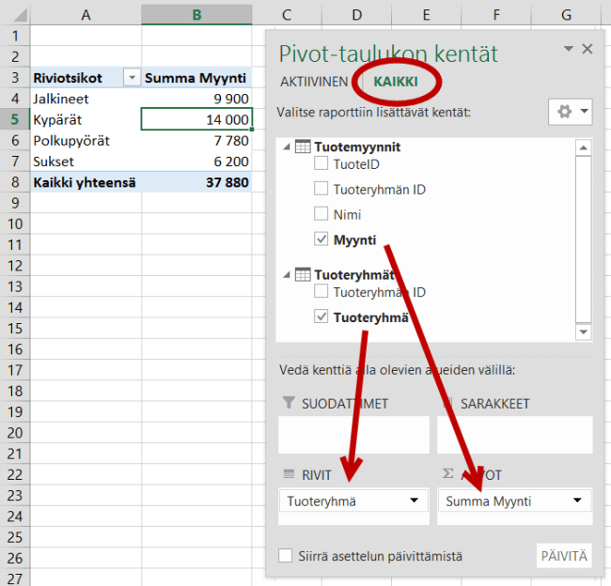Click the Tuotemyynnit table icon
611x586 pixels.
(x=303, y=146)
